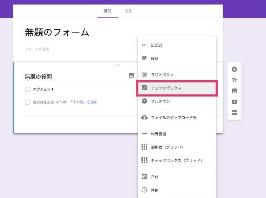Select チェックボックス question type

[177, 88]
